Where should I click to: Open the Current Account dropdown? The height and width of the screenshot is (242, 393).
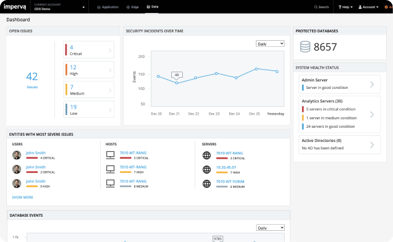(59, 7)
